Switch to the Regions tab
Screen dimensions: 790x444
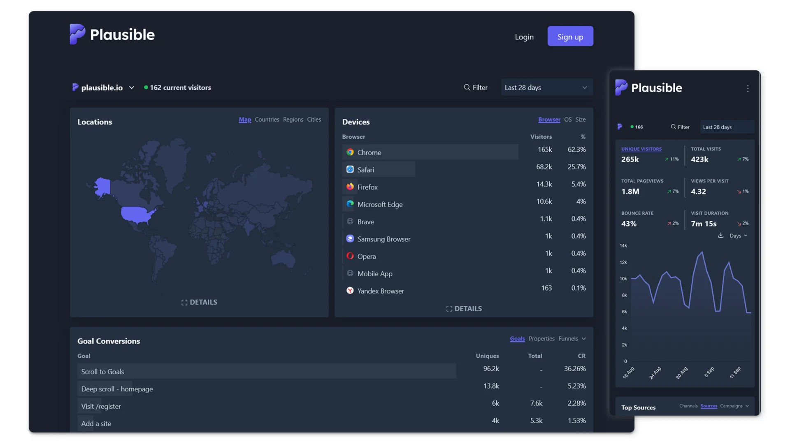(x=293, y=120)
